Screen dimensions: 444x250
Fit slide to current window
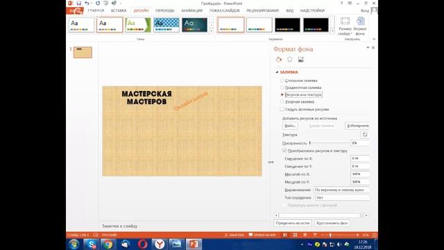[x=375, y=235]
